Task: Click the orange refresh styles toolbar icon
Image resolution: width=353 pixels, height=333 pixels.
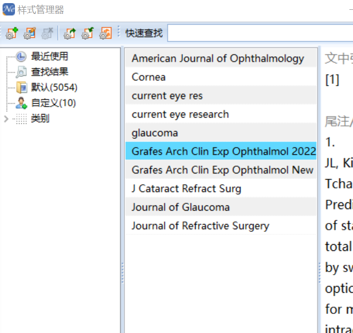Action: pyautogui.click(x=106, y=33)
